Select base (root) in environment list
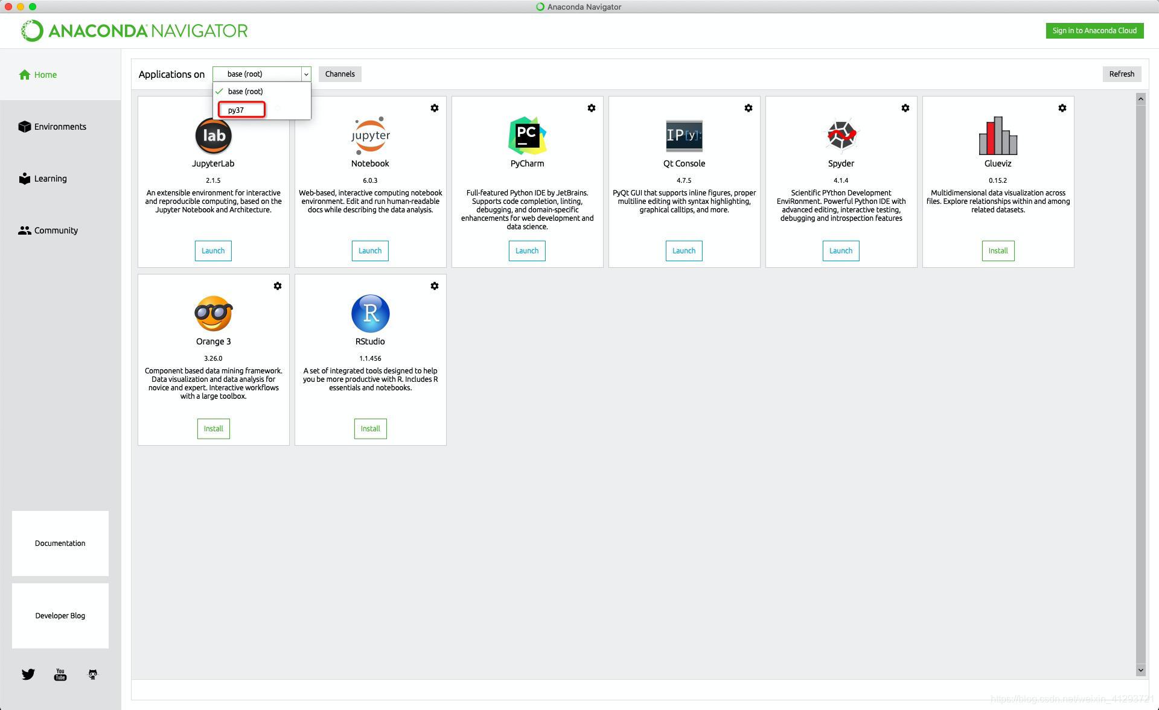 (x=261, y=92)
